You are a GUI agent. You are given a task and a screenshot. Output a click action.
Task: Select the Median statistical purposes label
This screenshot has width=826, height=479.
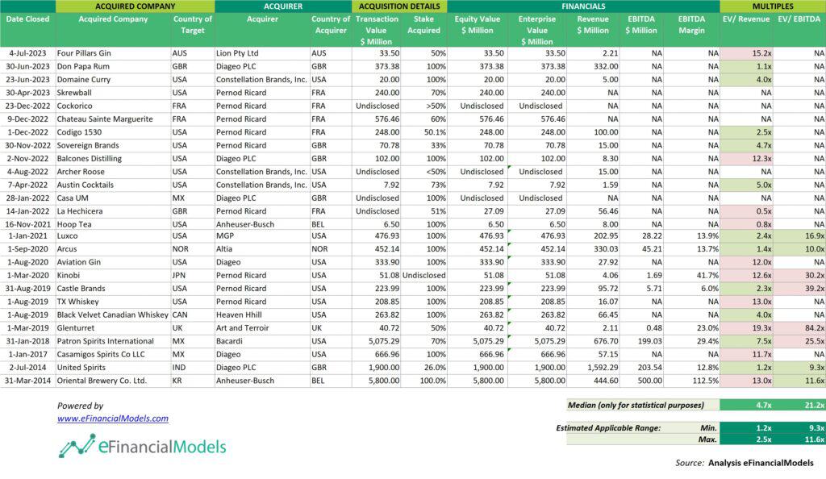point(636,405)
